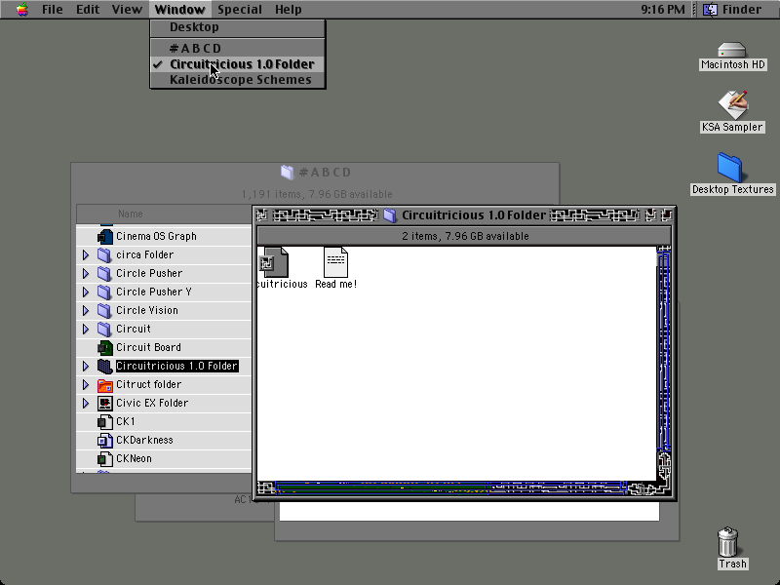Click the Finder application menu icon

(710, 10)
